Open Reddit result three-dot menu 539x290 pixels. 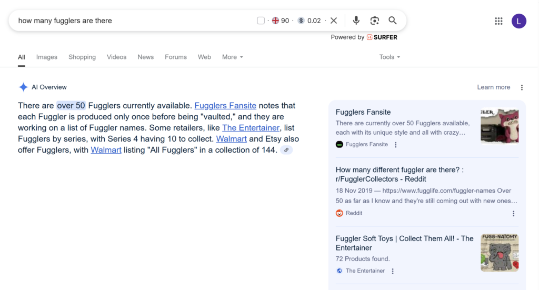tap(514, 213)
